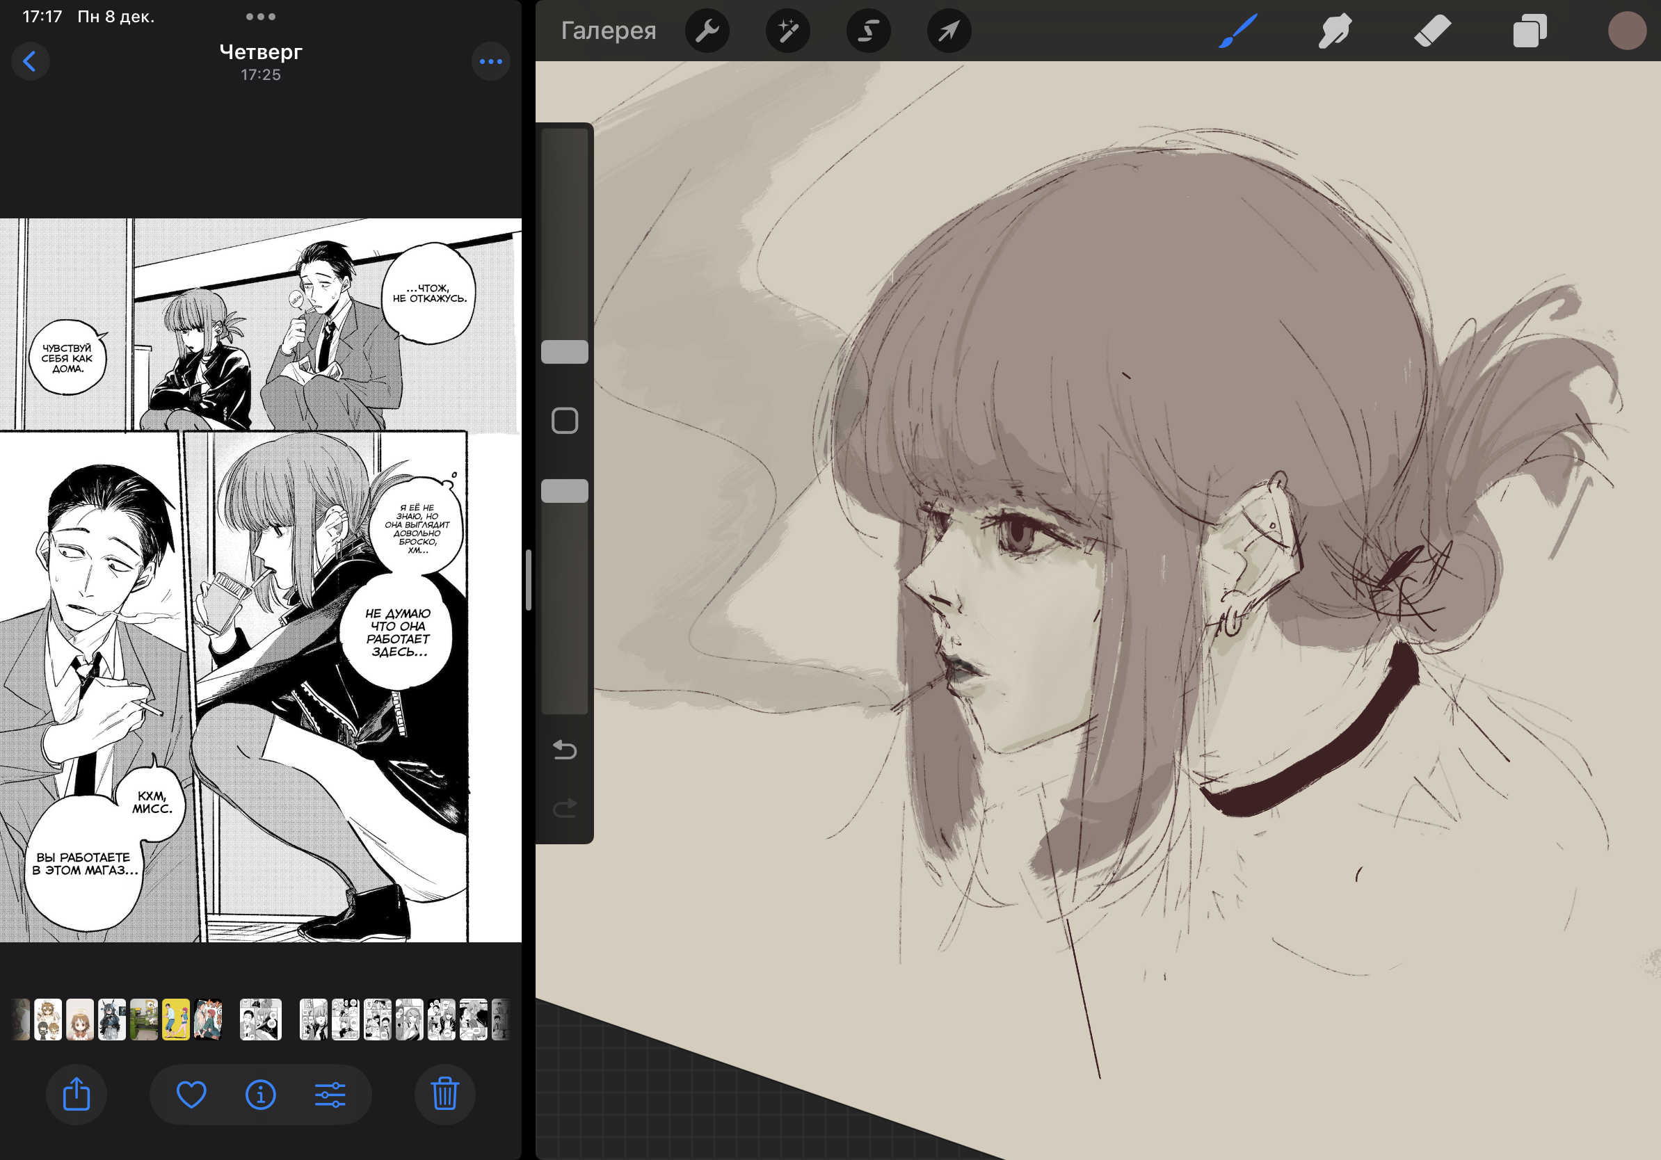1661x1160 pixels.
Task: Tap the square modify button on the sidebar
Action: pos(564,421)
